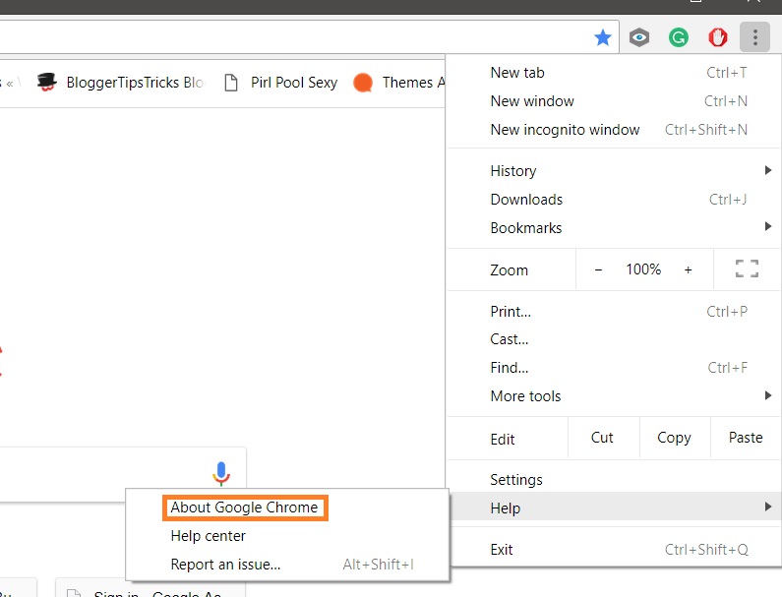The width and height of the screenshot is (782, 597).
Task: Expand the History submenu
Action: [614, 171]
